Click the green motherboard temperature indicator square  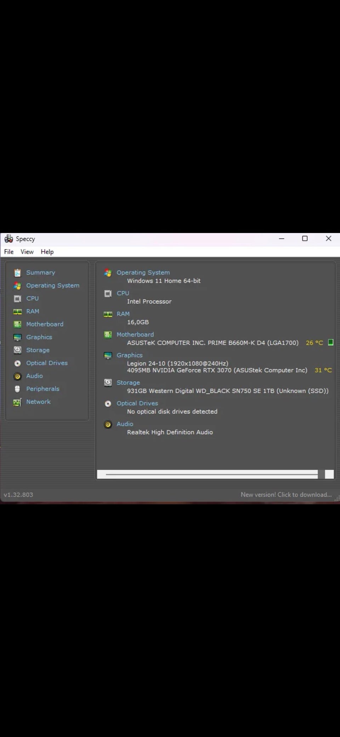(331, 342)
